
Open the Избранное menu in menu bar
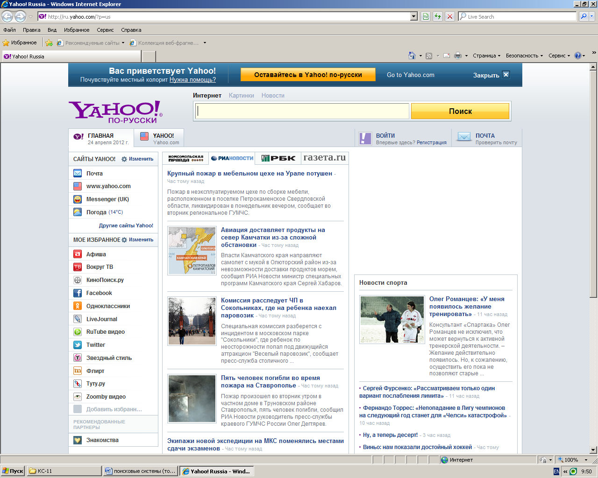pos(77,30)
